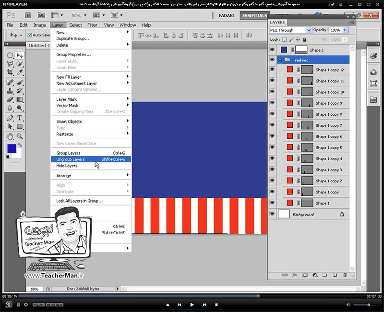Choose Lock All Layers in Group

[x=91, y=201]
